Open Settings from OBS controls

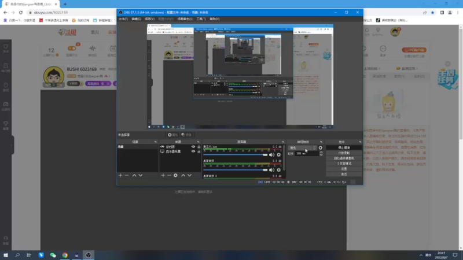coord(344,169)
